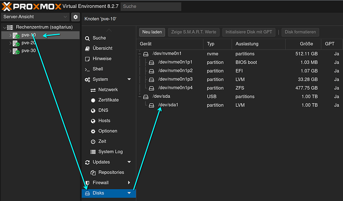The width and height of the screenshot is (343, 201).
Task: Collapse the /dev/nvme0n1 device row
Action: [140, 54]
